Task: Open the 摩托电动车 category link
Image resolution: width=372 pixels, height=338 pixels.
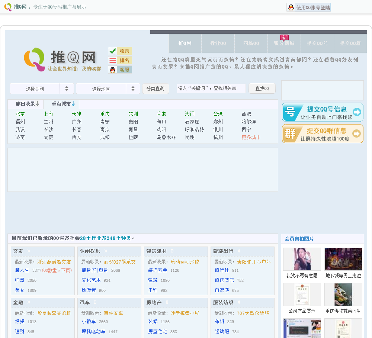Action: [x=93, y=331]
